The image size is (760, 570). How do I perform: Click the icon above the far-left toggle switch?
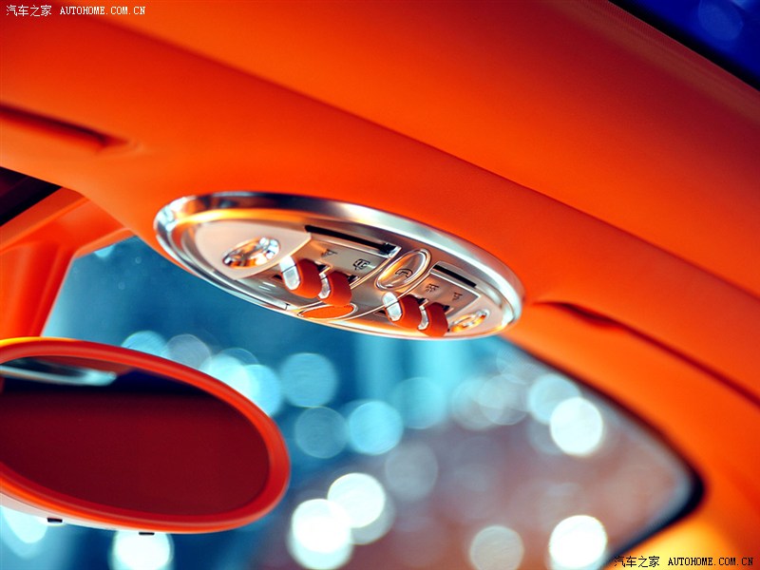point(328,254)
